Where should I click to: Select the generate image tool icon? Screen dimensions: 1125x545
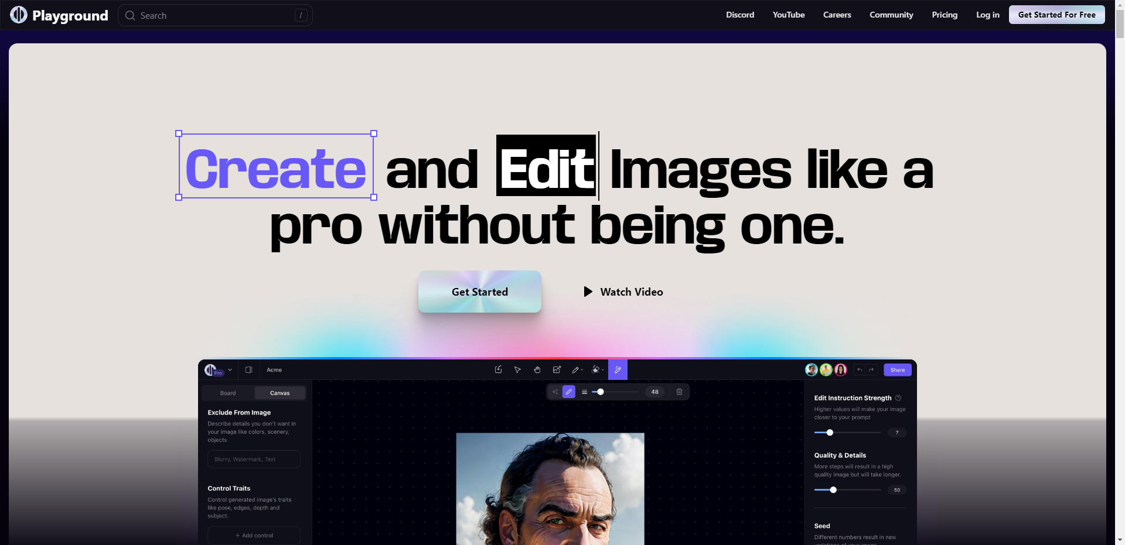tap(557, 369)
